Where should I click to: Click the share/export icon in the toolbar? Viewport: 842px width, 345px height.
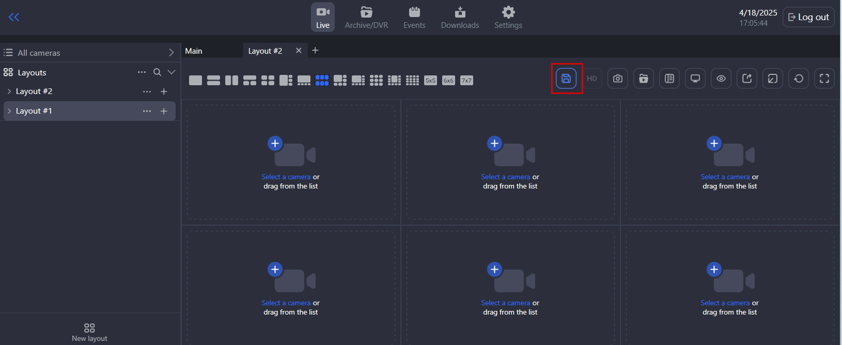coord(747,79)
